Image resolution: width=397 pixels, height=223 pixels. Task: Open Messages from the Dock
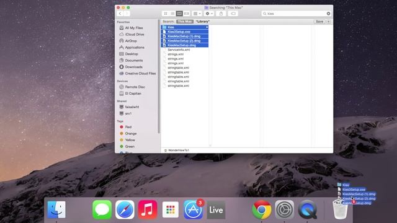[x=102, y=209]
